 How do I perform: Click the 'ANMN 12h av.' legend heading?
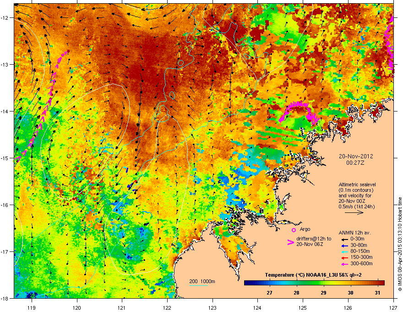coord(354,233)
